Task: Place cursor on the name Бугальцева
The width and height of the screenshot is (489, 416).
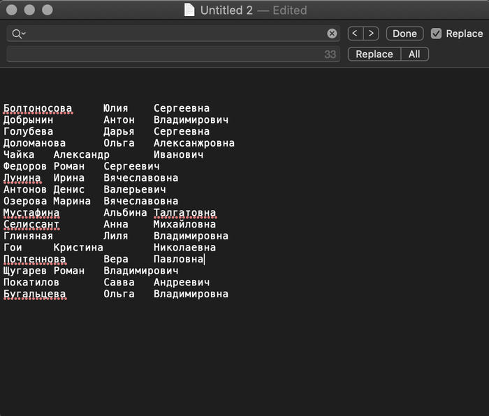Action: click(x=35, y=294)
